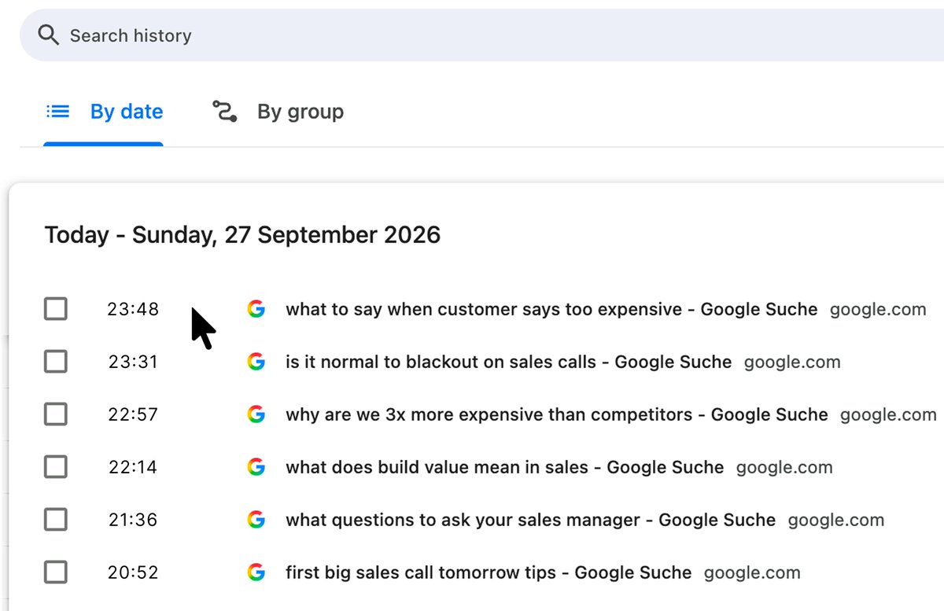This screenshot has height=611, width=944.
Task: Click the Google favicon on the 23:48 row
Action: pos(256,309)
